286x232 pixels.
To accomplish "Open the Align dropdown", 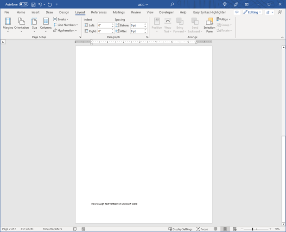I will coord(224,19).
